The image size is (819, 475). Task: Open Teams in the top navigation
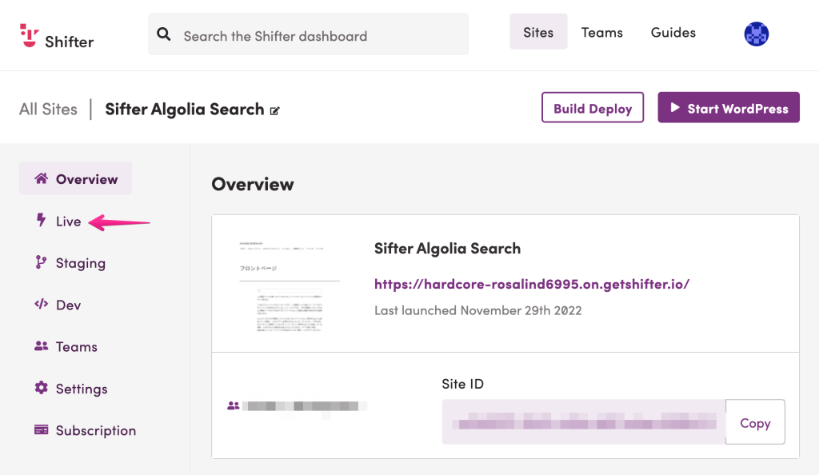[x=602, y=32]
